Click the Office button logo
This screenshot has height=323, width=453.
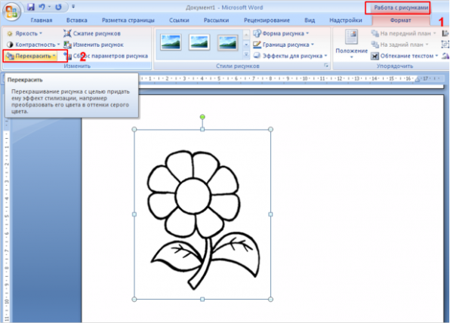11,11
